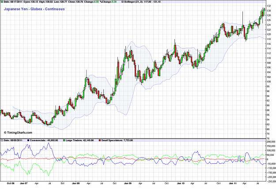
Task: Click the white date marker in the lower panel header
Action: click(x=2, y=140)
